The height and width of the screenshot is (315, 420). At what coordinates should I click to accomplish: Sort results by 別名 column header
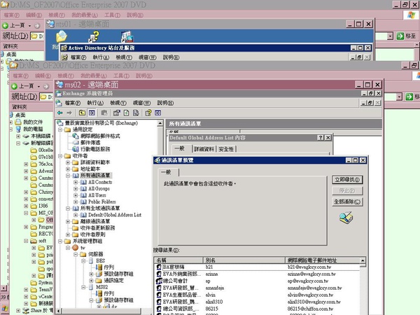244,260
